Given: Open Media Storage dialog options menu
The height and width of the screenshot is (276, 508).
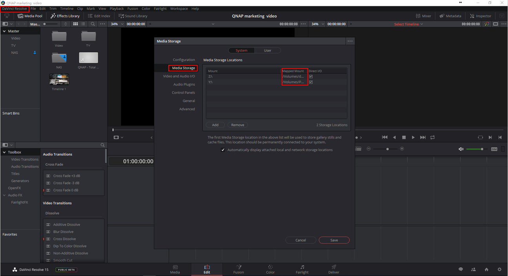Looking at the screenshot, I should click(350, 41).
